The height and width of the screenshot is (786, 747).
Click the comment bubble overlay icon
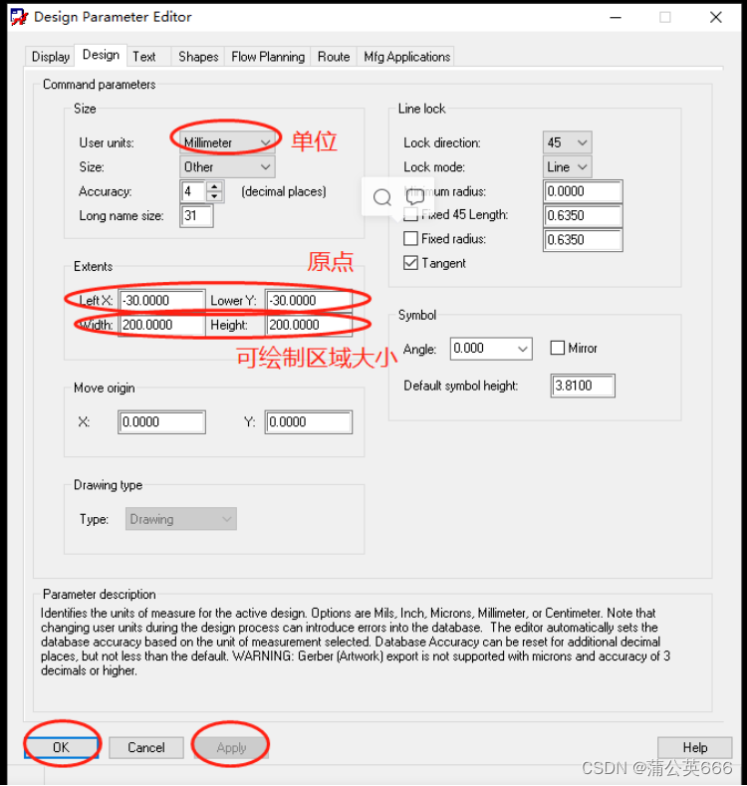(x=415, y=197)
